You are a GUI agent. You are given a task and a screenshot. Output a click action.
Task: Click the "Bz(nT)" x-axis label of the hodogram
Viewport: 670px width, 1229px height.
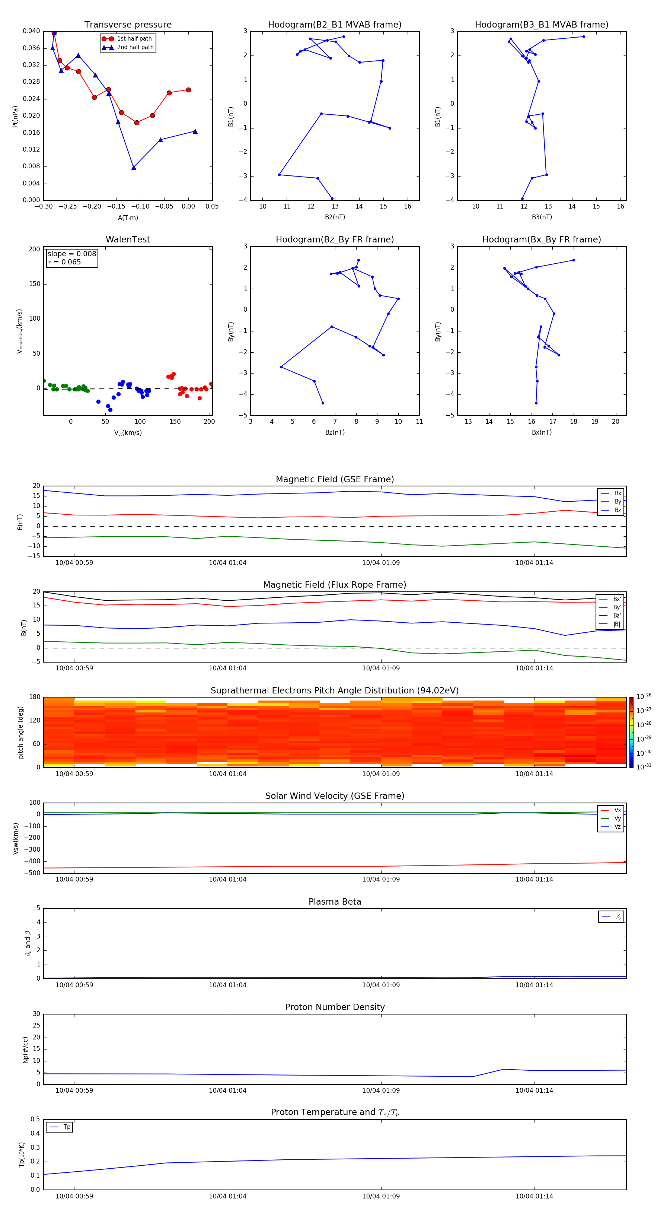click(x=335, y=432)
